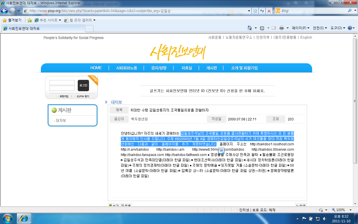This screenshot has width=358, height=224.
Task: Open the 대자보 link in sidebar
Action: coord(61,120)
